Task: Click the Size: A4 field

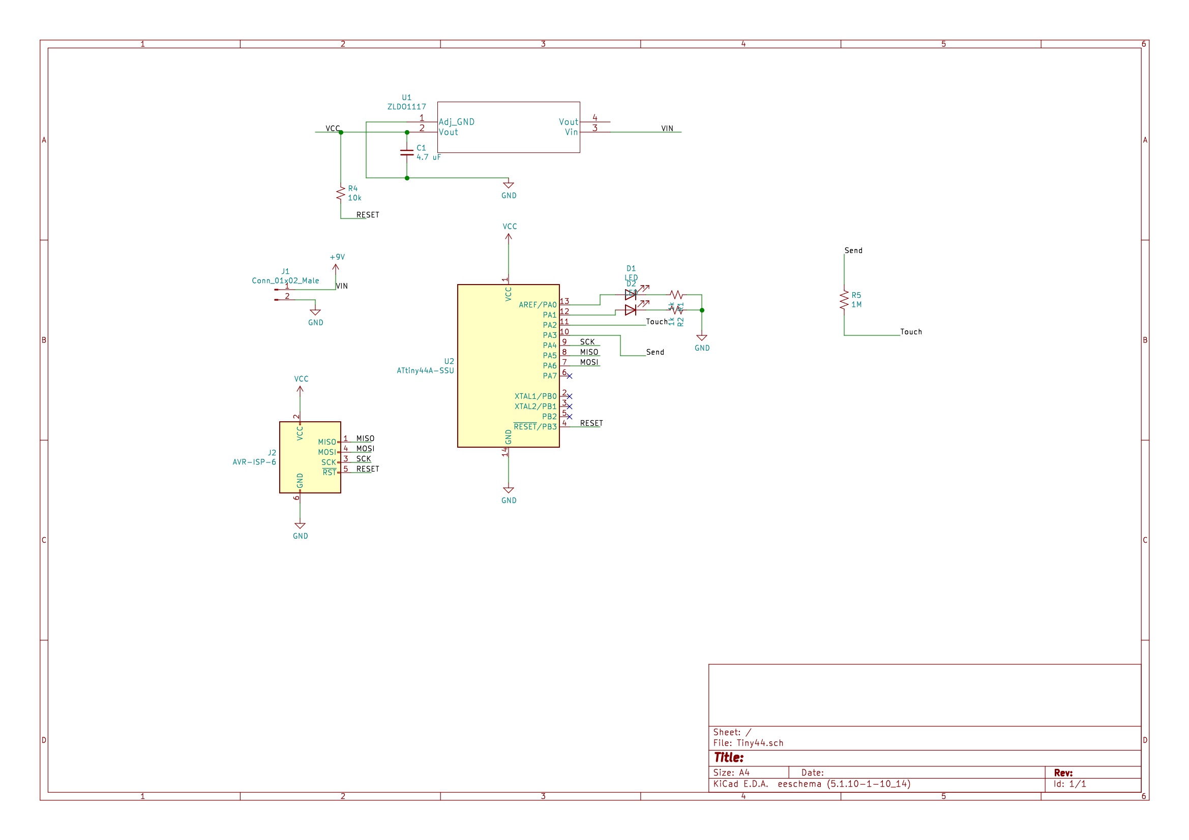Action: tap(731, 773)
